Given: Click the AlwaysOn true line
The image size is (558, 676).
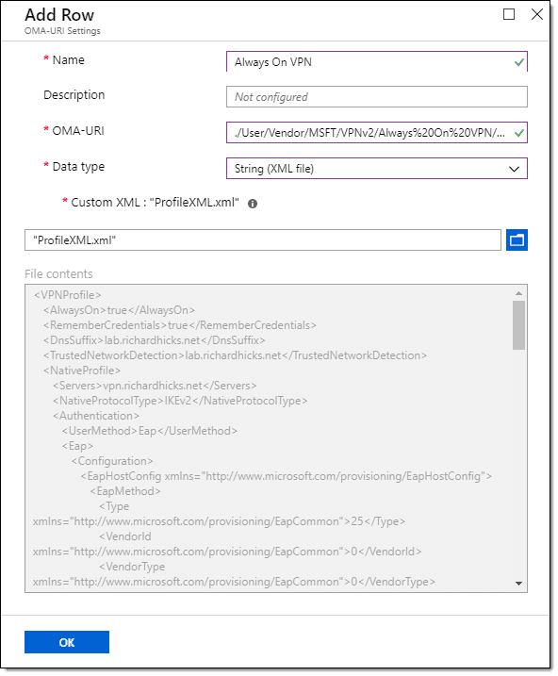Looking at the screenshot, I should 119,310.
